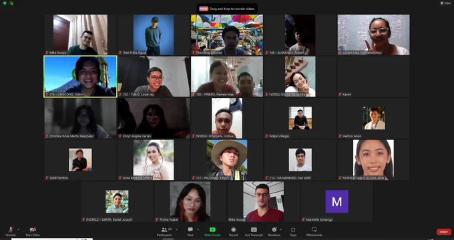454x240 pixels.
Task: Click muted mic icon beside Christine Rose Merto
Action: pyautogui.click(x=47, y=136)
